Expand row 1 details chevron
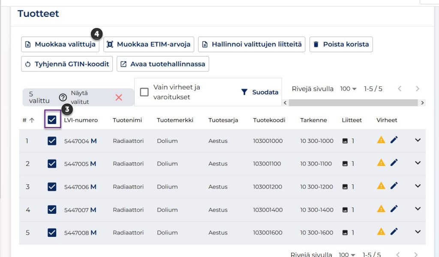Screen dimensions: 439x257 tap(418, 140)
